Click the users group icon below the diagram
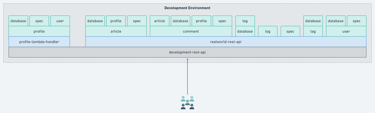The image size is (375, 113). pyautogui.click(x=187, y=102)
